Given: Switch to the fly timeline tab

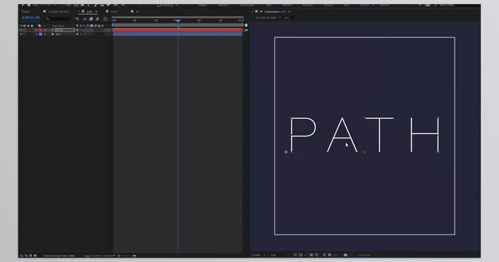Looking at the screenshot, I should tap(137, 11).
